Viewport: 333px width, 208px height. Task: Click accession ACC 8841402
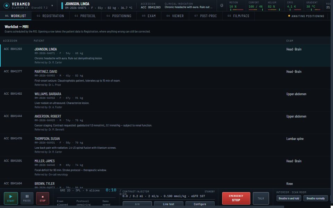pos(13,94)
